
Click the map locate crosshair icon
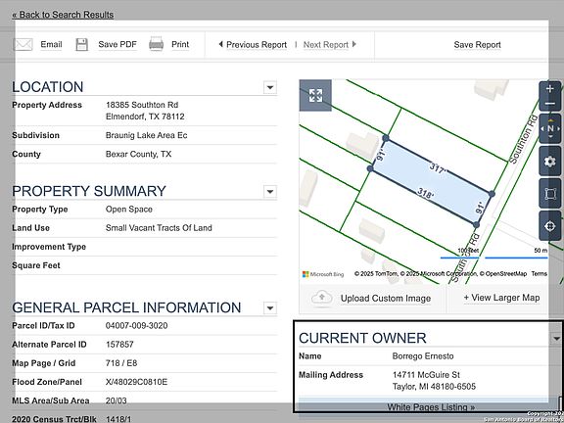tap(550, 226)
